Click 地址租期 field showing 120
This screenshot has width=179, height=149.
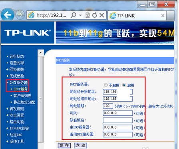[x=108, y=106]
